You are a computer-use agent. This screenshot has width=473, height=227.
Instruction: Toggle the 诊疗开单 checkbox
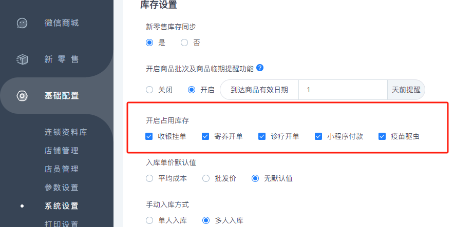pos(261,136)
